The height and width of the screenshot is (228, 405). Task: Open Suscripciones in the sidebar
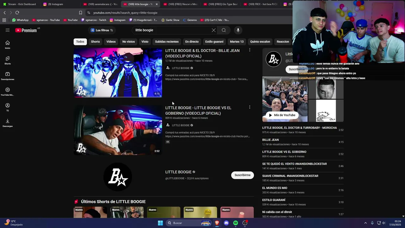(x=8, y=76)
